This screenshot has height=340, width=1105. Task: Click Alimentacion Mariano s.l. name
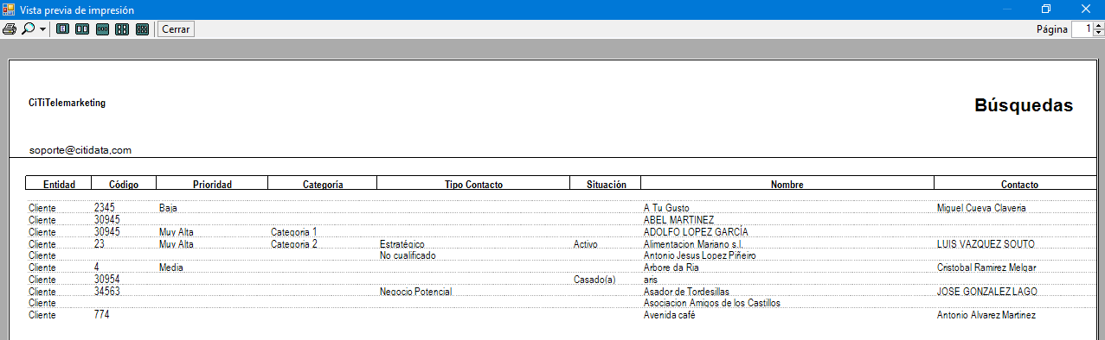pyautogui.click(x=694, y=244)
